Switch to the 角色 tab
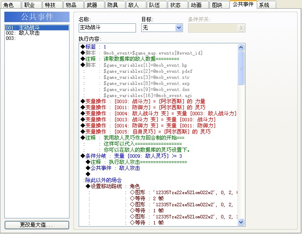The width and height of the screenshot is (302, 234). (x=10, y=5)
